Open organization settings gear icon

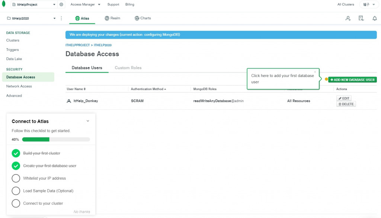coord(61,4)
